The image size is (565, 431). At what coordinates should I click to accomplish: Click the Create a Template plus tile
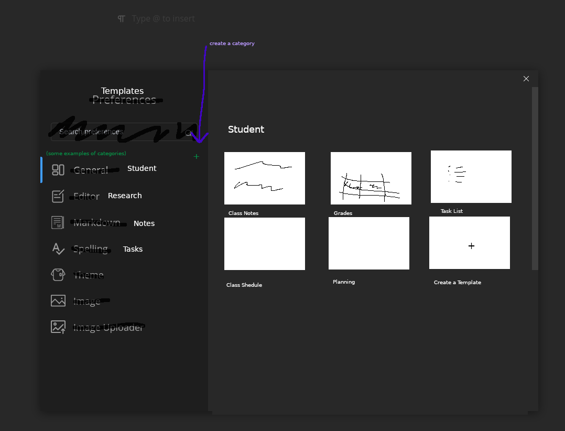[x=470, y=243]
